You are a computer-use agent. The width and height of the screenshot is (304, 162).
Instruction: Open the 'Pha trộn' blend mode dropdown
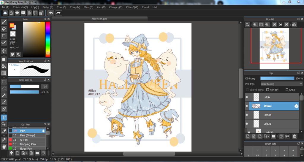click(x=281, y=84)
